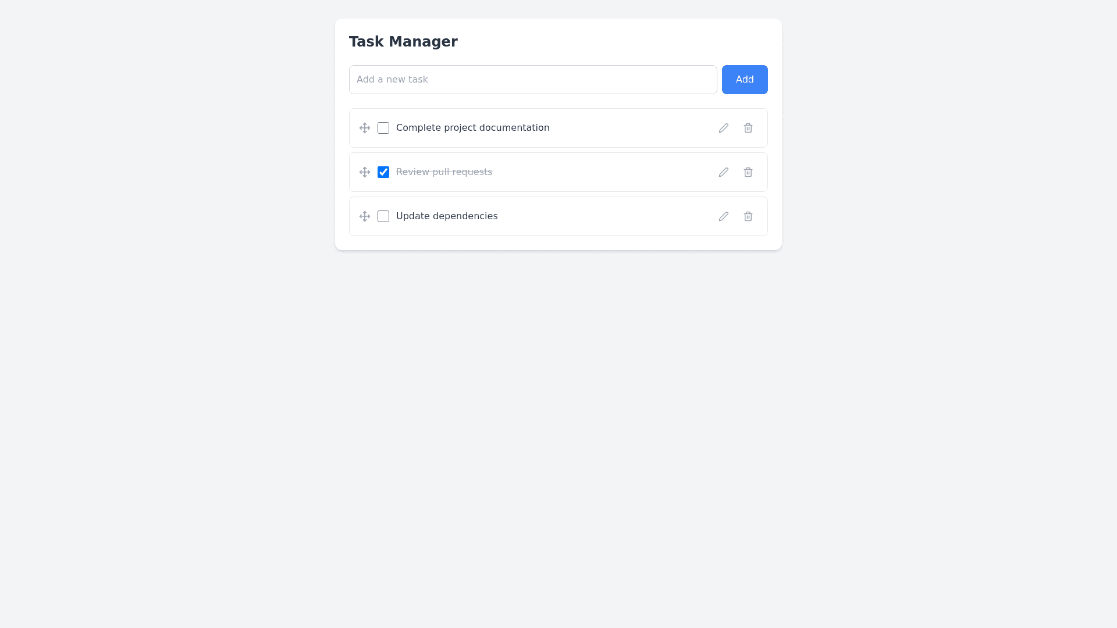
Task: Mark Update dependencies as done
Action: [x=383, y=216]
